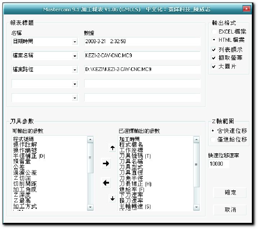
Task: Select 程式號碼 in available parameters
Action: click(23, 139)
